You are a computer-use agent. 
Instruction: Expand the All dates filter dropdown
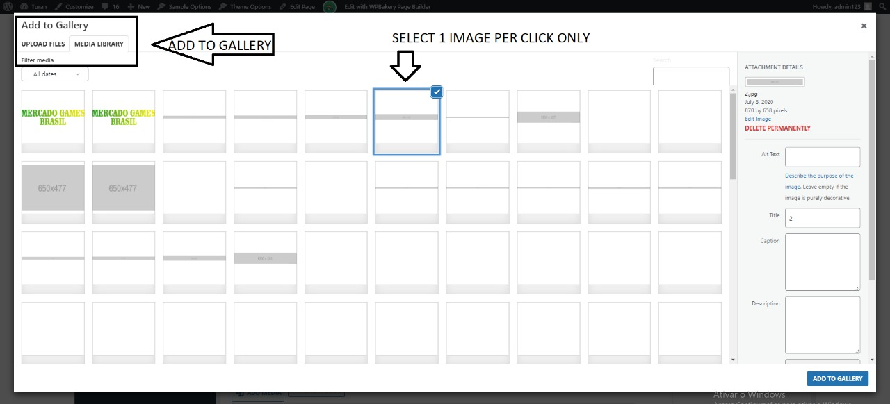click(x=55, y=74)
